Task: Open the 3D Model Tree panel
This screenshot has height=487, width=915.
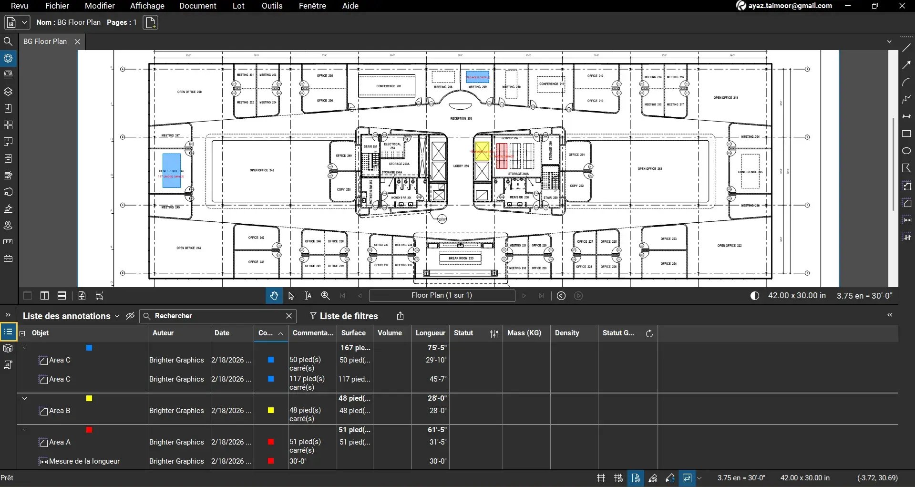Action: coord(8,348)
